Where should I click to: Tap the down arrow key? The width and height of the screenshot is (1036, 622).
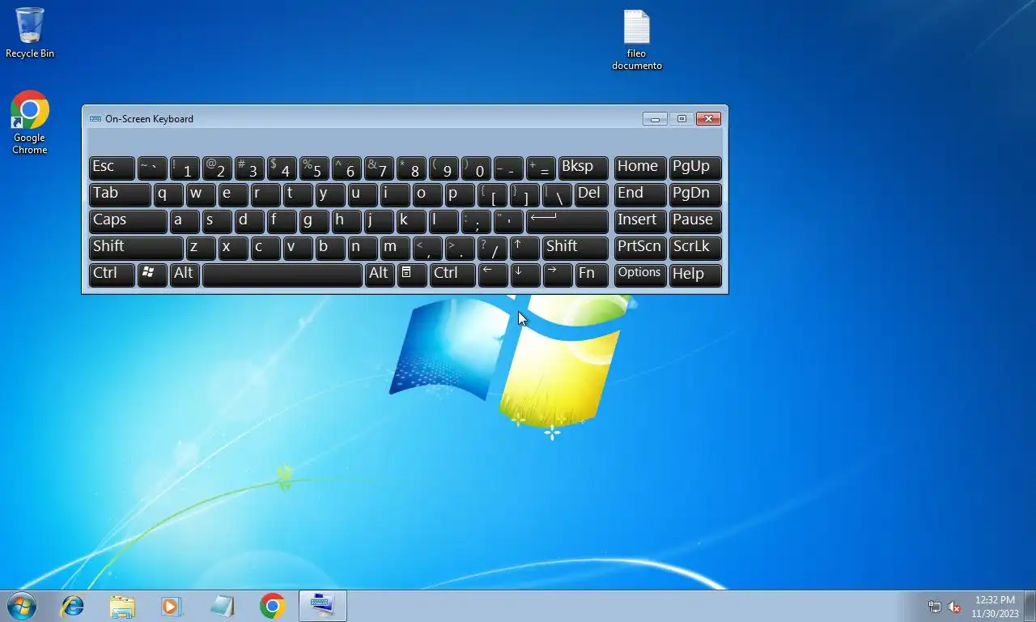point(525,275)
